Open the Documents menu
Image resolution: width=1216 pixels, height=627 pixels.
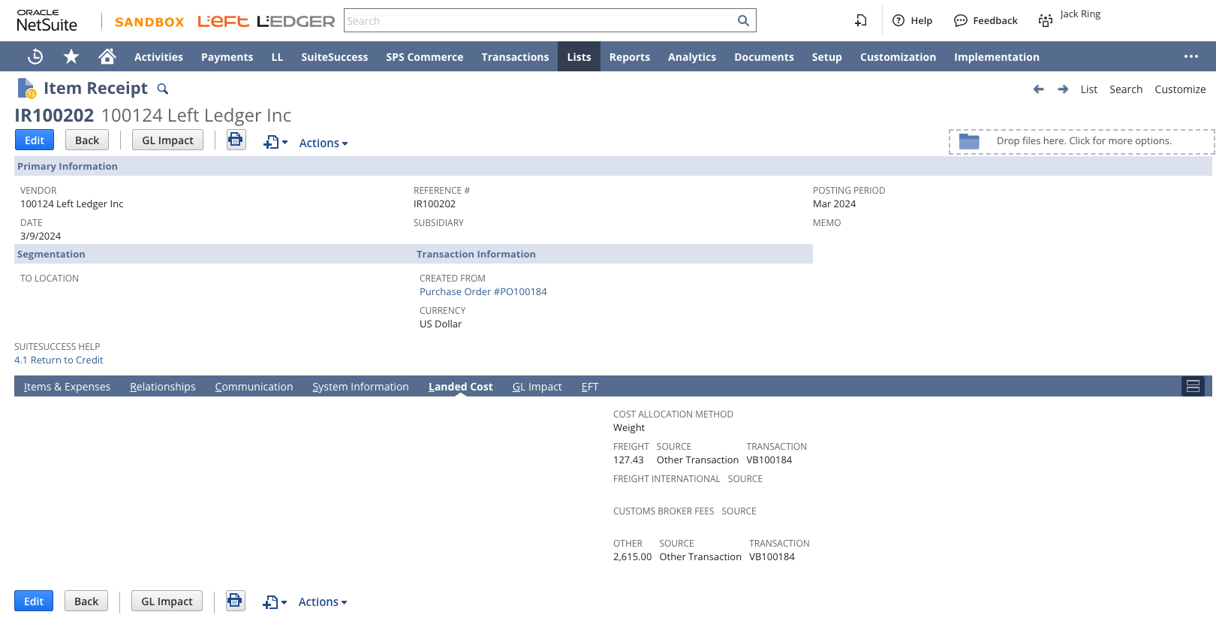click(764, 57)
